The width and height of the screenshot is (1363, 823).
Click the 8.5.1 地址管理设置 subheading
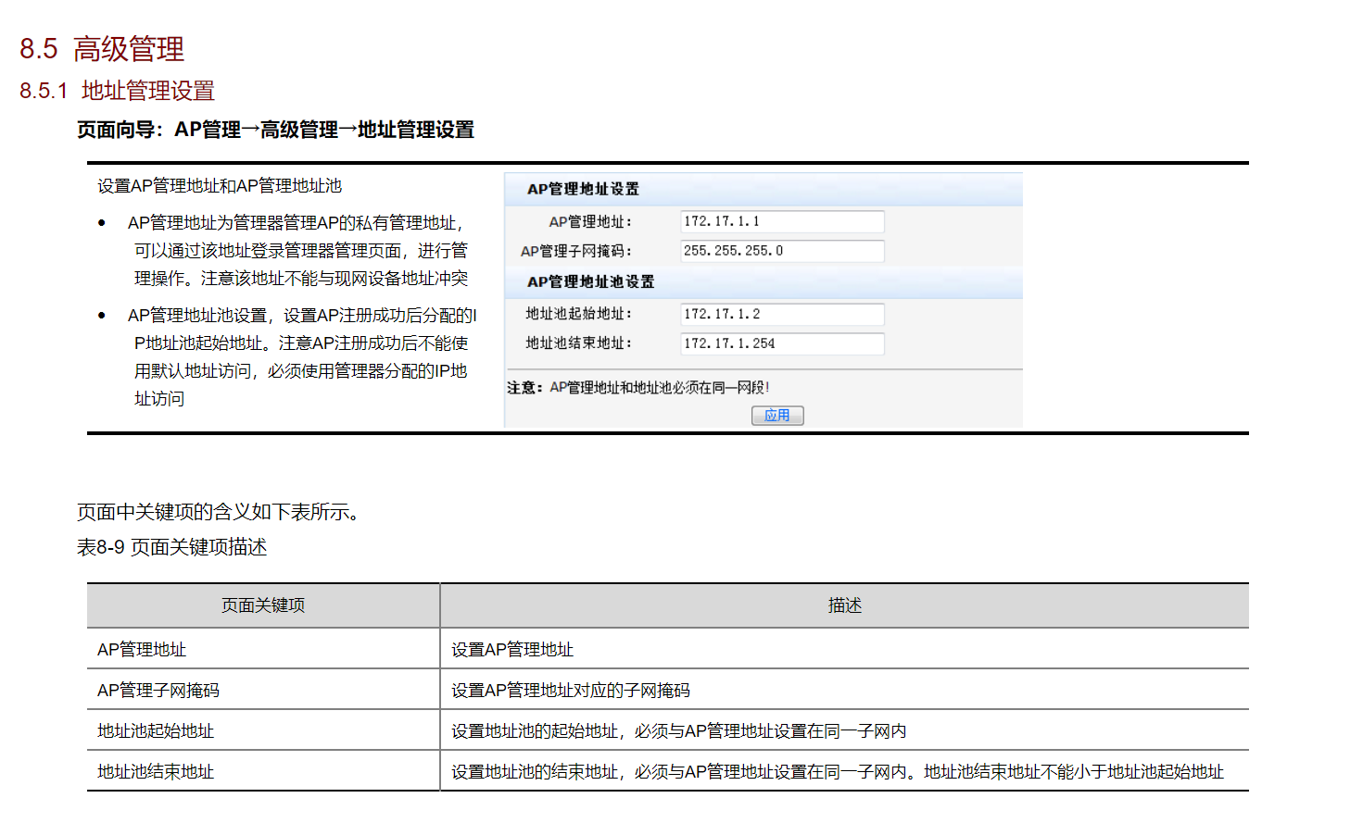(x=117, y=91)
